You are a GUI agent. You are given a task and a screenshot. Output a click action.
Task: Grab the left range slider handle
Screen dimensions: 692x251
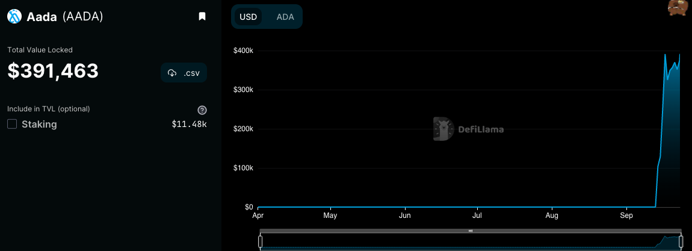[x=261, y=241]
